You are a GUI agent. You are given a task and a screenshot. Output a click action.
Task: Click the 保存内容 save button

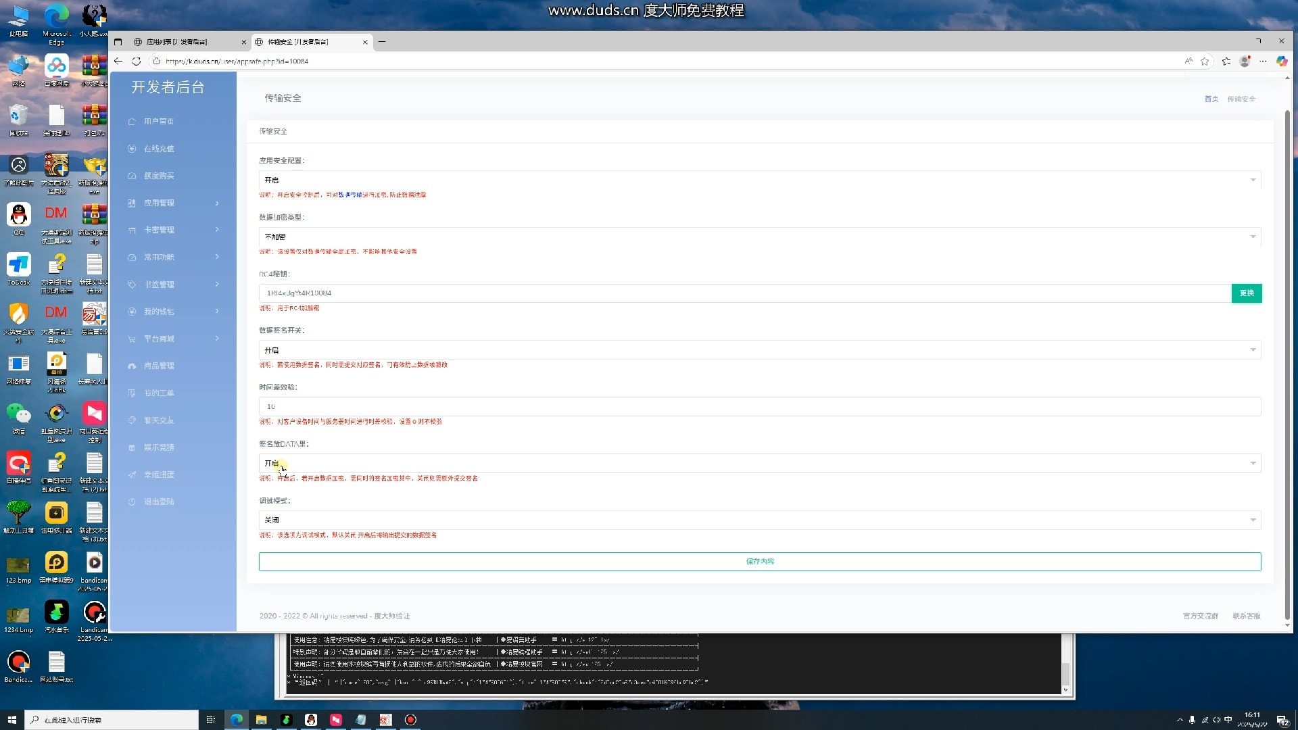pyautogui.click(x=759, y=561)
